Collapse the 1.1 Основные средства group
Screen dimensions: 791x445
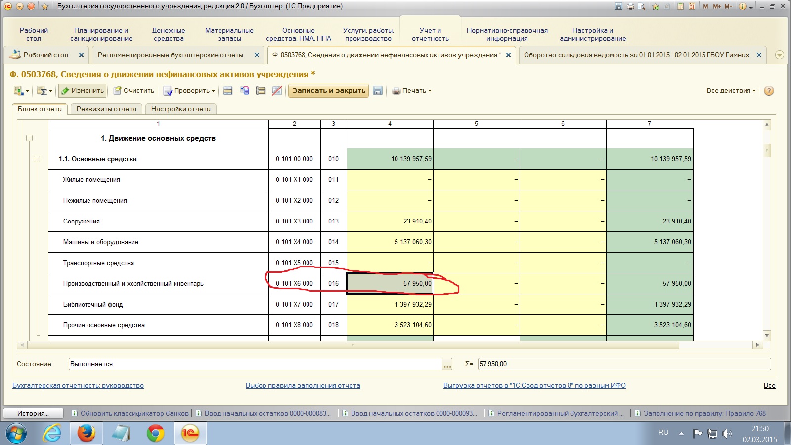point(37,159)
